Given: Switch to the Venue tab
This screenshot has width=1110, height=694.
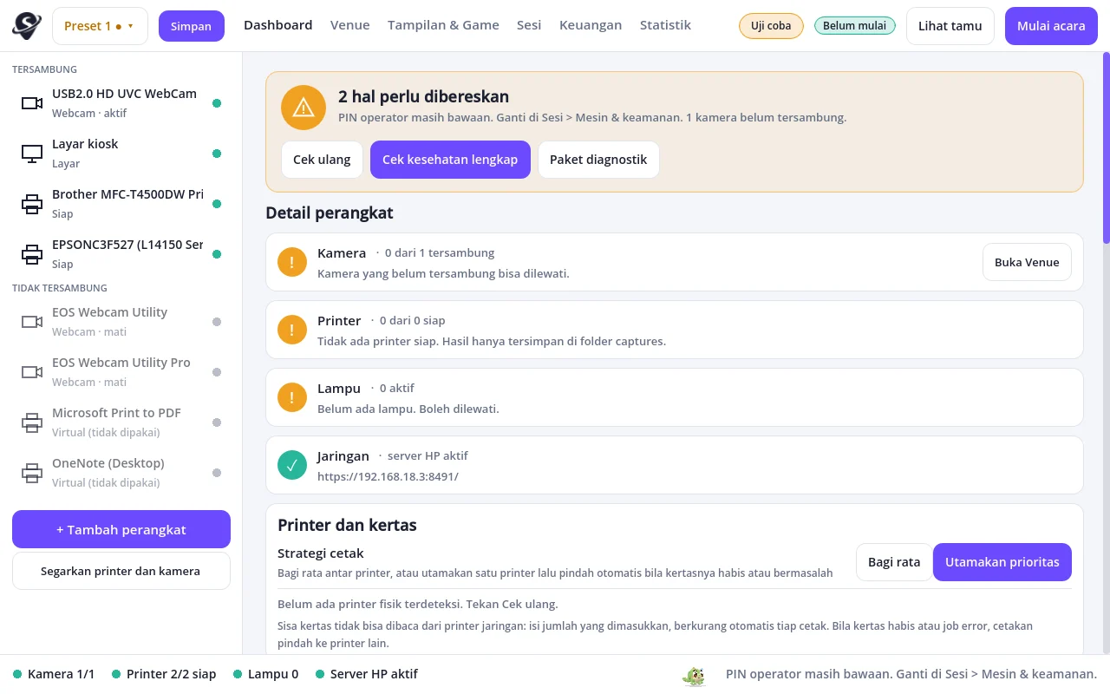Looking at the screenshot, I should 350,25.
